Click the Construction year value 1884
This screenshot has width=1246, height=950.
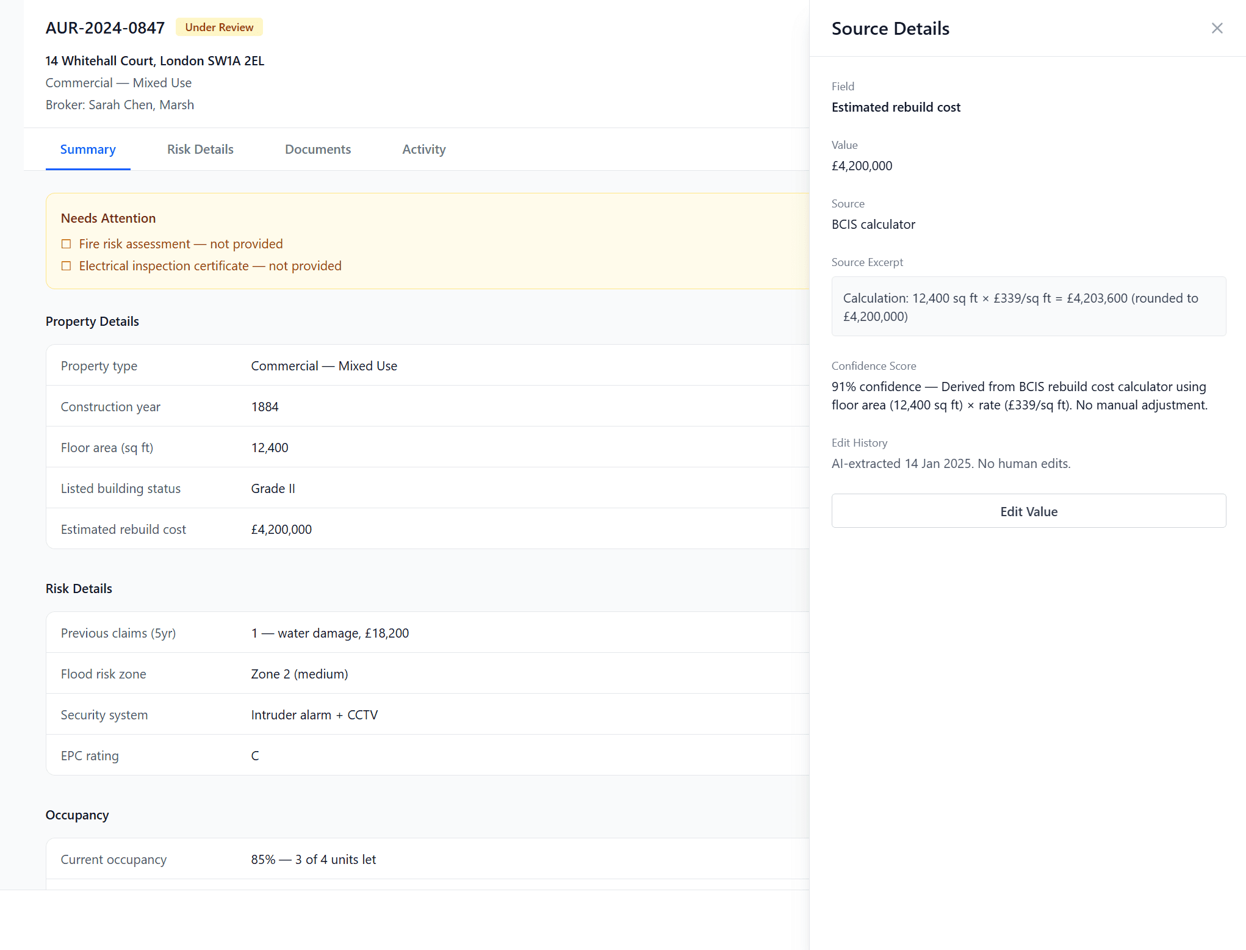tap(265, 407)
